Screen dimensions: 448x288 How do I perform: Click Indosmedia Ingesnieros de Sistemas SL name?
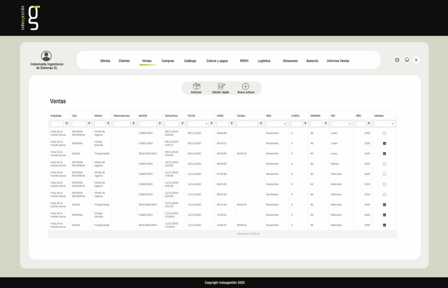coord(47,66)
